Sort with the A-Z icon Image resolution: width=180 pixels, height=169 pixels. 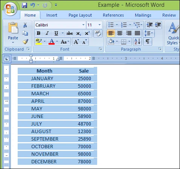(x=137, y=42)
